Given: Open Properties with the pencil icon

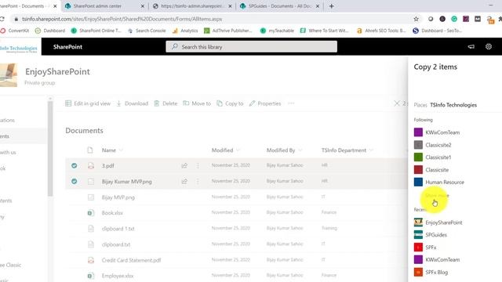Looking at the screenshot, I should click(x=253, y=103).
